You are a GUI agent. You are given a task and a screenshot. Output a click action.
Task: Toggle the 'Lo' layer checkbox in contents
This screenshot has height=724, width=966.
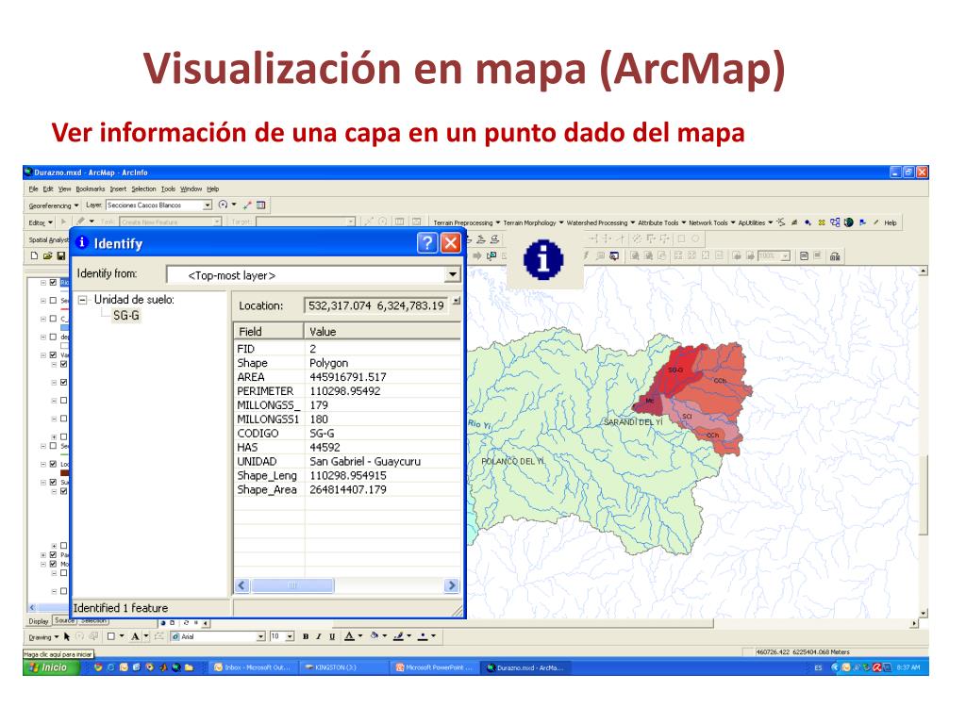[x=53, y=464]
